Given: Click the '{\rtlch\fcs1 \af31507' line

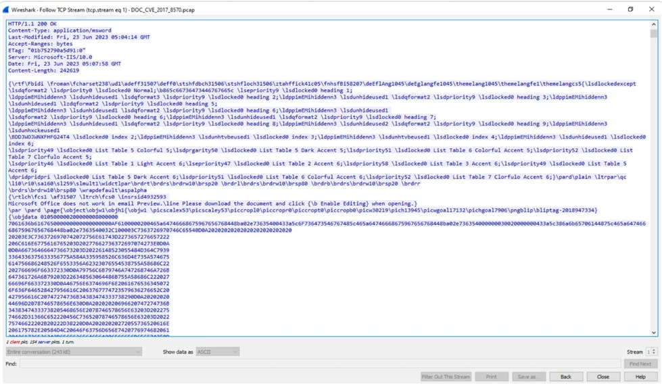Looking at the screenshot, I should pos(87,197).
